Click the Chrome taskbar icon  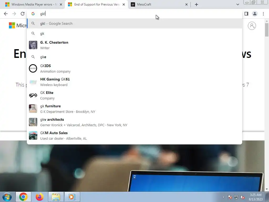click(23, 197)
